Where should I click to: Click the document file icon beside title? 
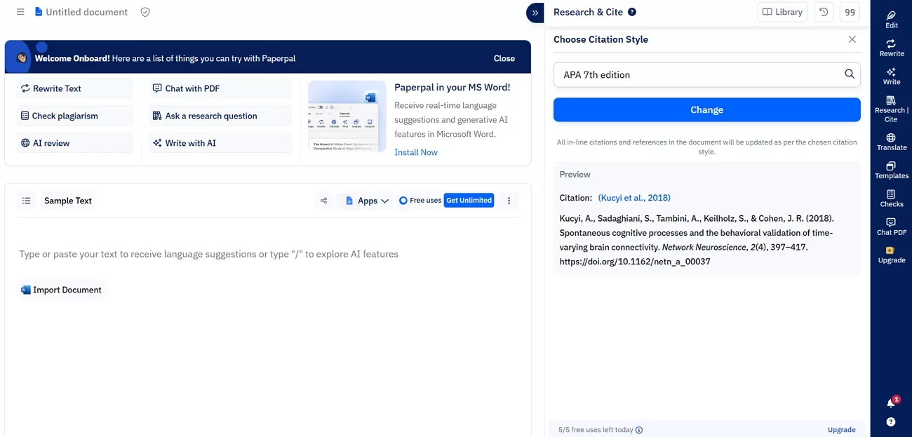coord(39,12)
